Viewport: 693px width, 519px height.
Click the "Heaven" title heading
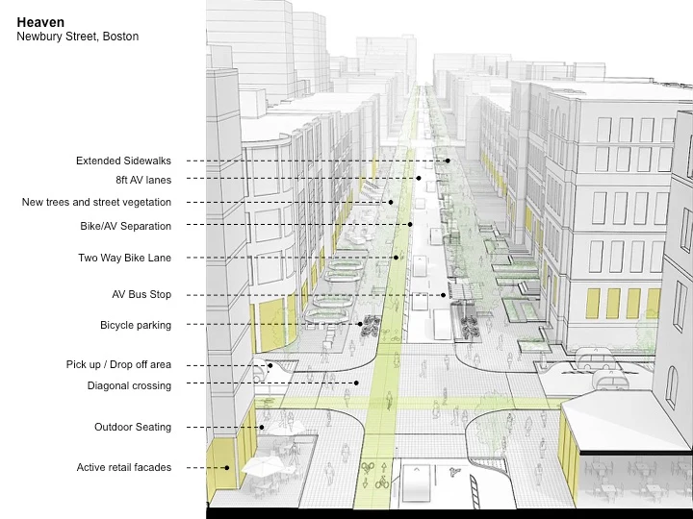(x=40, y=22)
